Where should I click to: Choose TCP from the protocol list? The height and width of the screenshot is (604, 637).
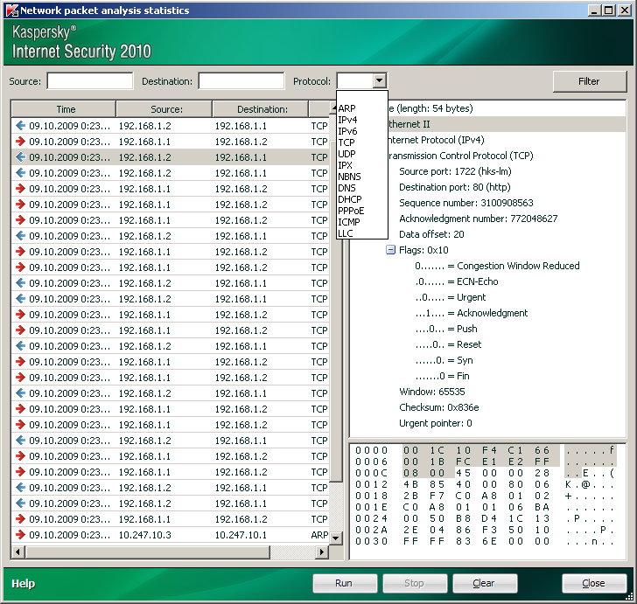pyautogui.click(x=346, y=142)
